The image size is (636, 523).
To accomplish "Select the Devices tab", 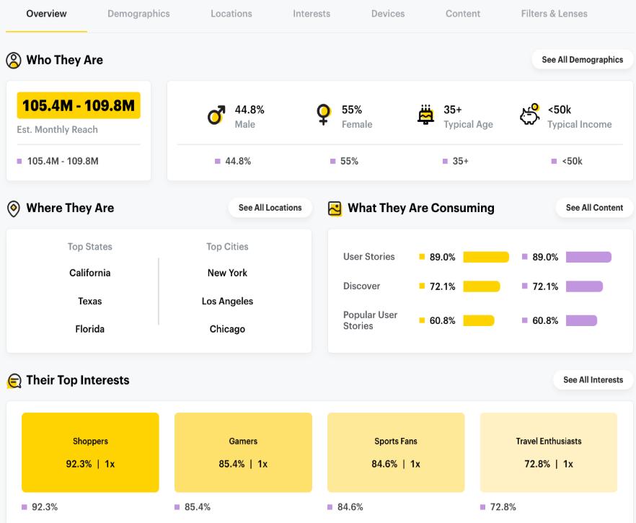I will click(388, 14).
